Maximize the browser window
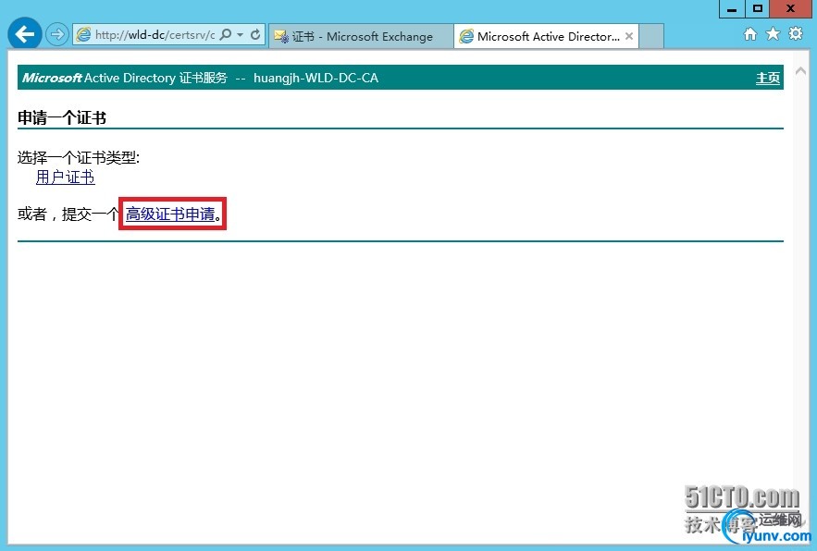 [758, 9]
